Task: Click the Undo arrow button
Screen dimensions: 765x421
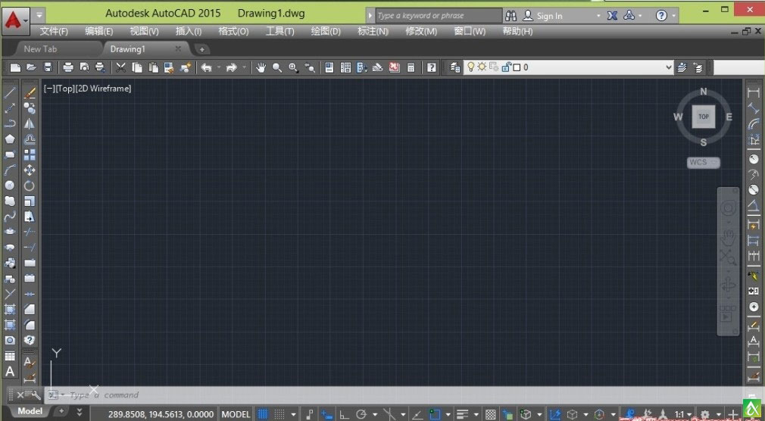Action: coord(206,68)
